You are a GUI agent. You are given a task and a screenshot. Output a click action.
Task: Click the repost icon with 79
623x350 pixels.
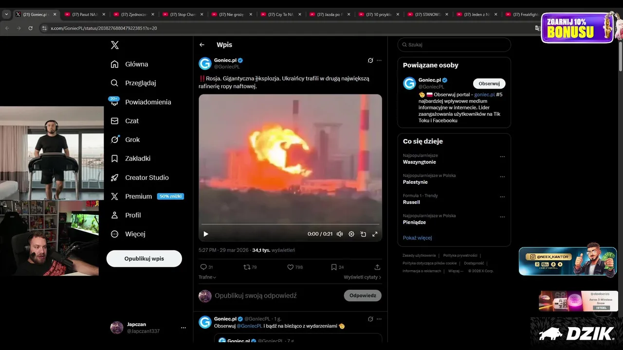click(x=247, y=267)
